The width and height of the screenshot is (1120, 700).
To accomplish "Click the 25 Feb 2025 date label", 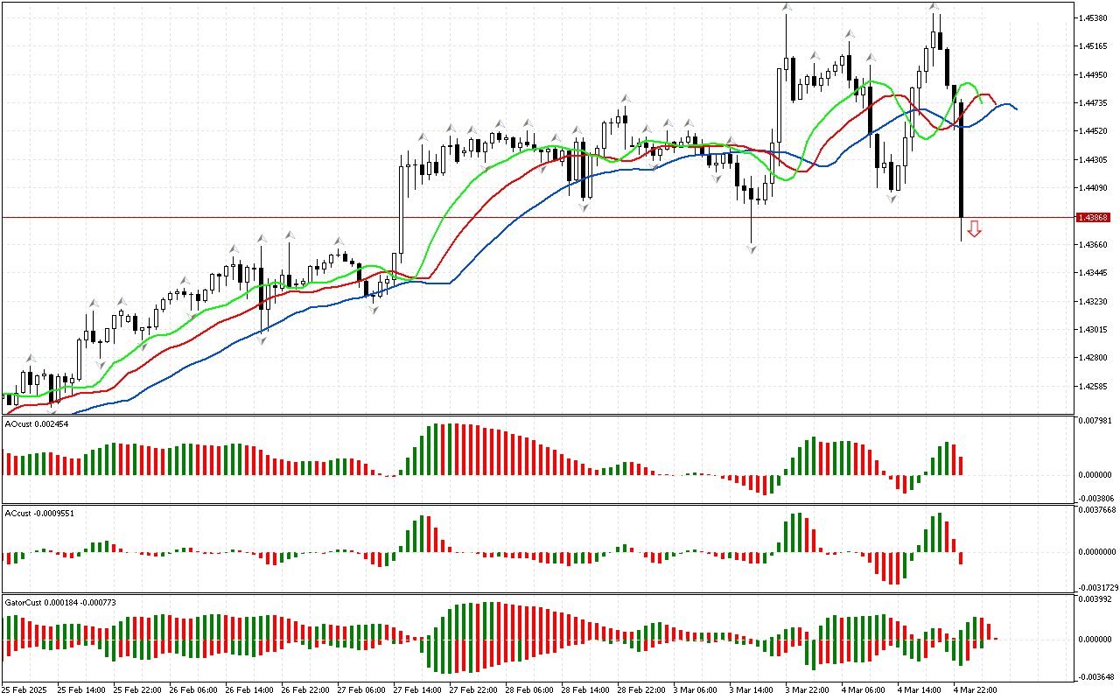I will pos(25,689).
